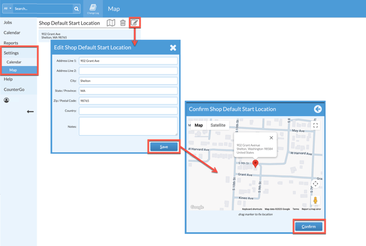The width and height of the screenshot is (366, 246).
Task: Open Calendar in the main sidebar
Action: [x=12, y=33]
